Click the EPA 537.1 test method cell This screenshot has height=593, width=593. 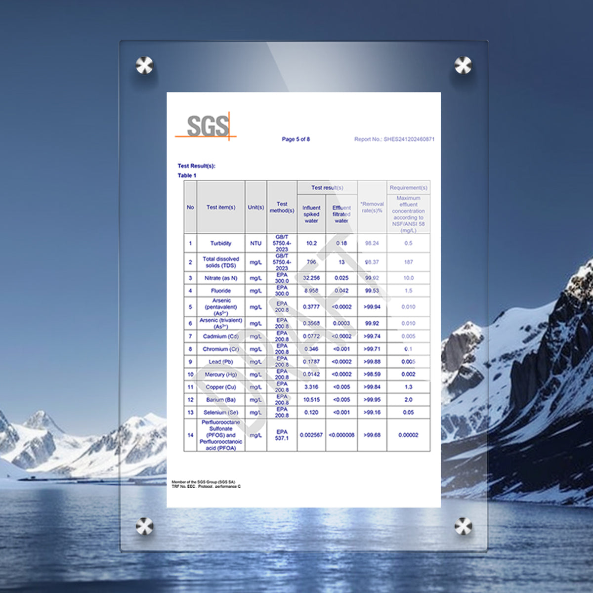282,435
